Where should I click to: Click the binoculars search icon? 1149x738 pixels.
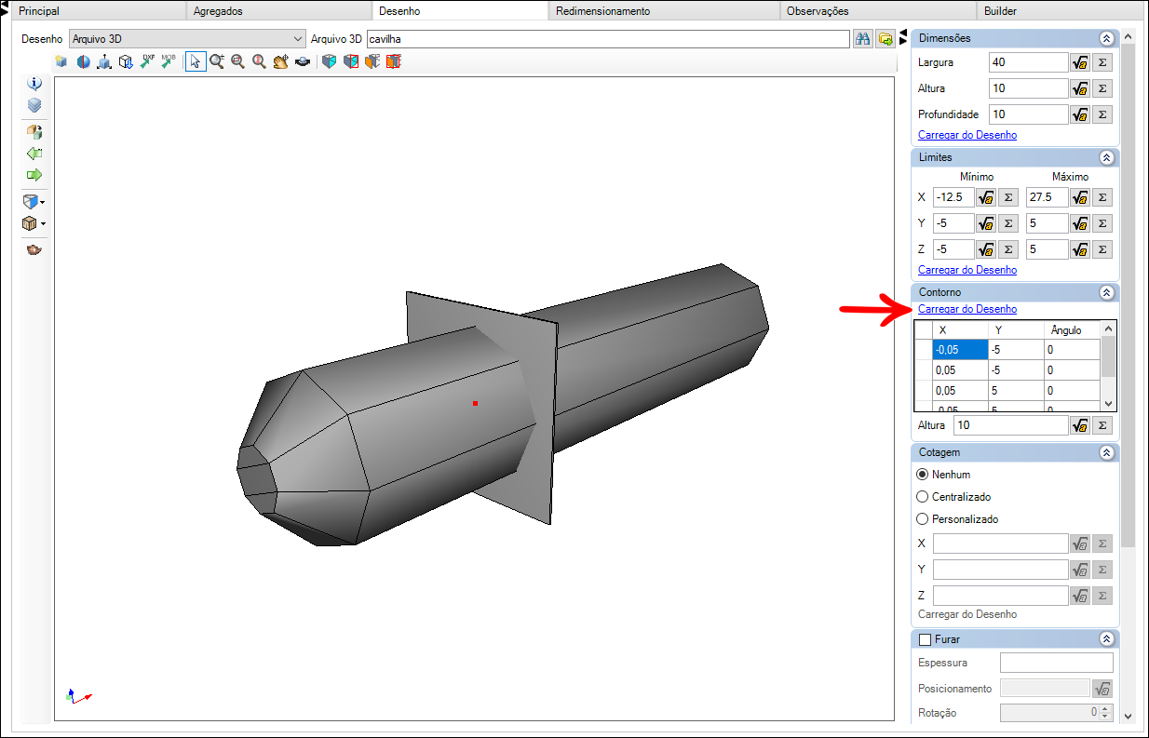(x=863, y=39)
